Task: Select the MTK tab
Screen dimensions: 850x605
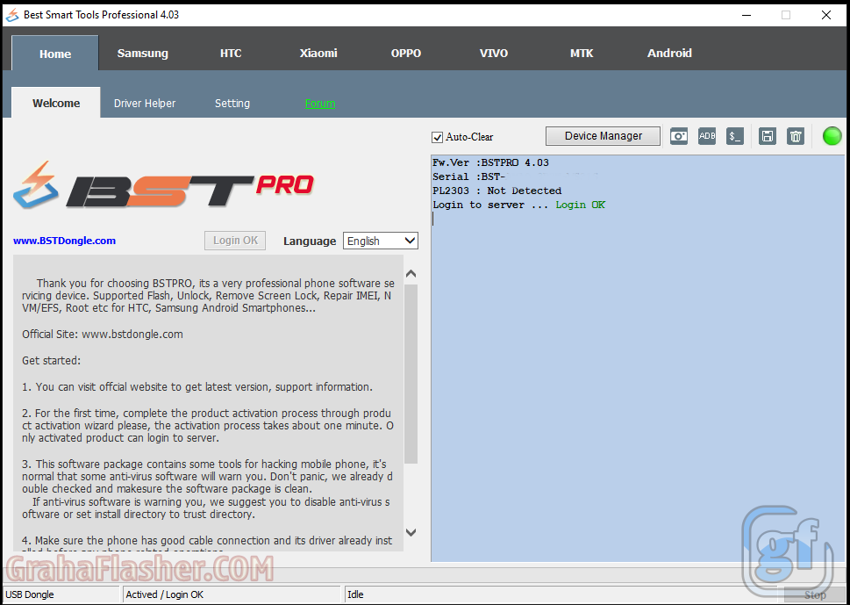Action: tap(582, 54)
